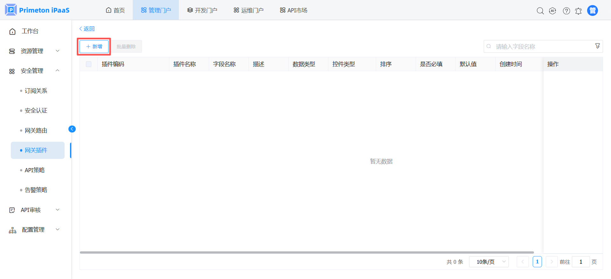Toggle the select-all checkbox in table header
Screen dimensions: 611x279
(x=89, y=64)
